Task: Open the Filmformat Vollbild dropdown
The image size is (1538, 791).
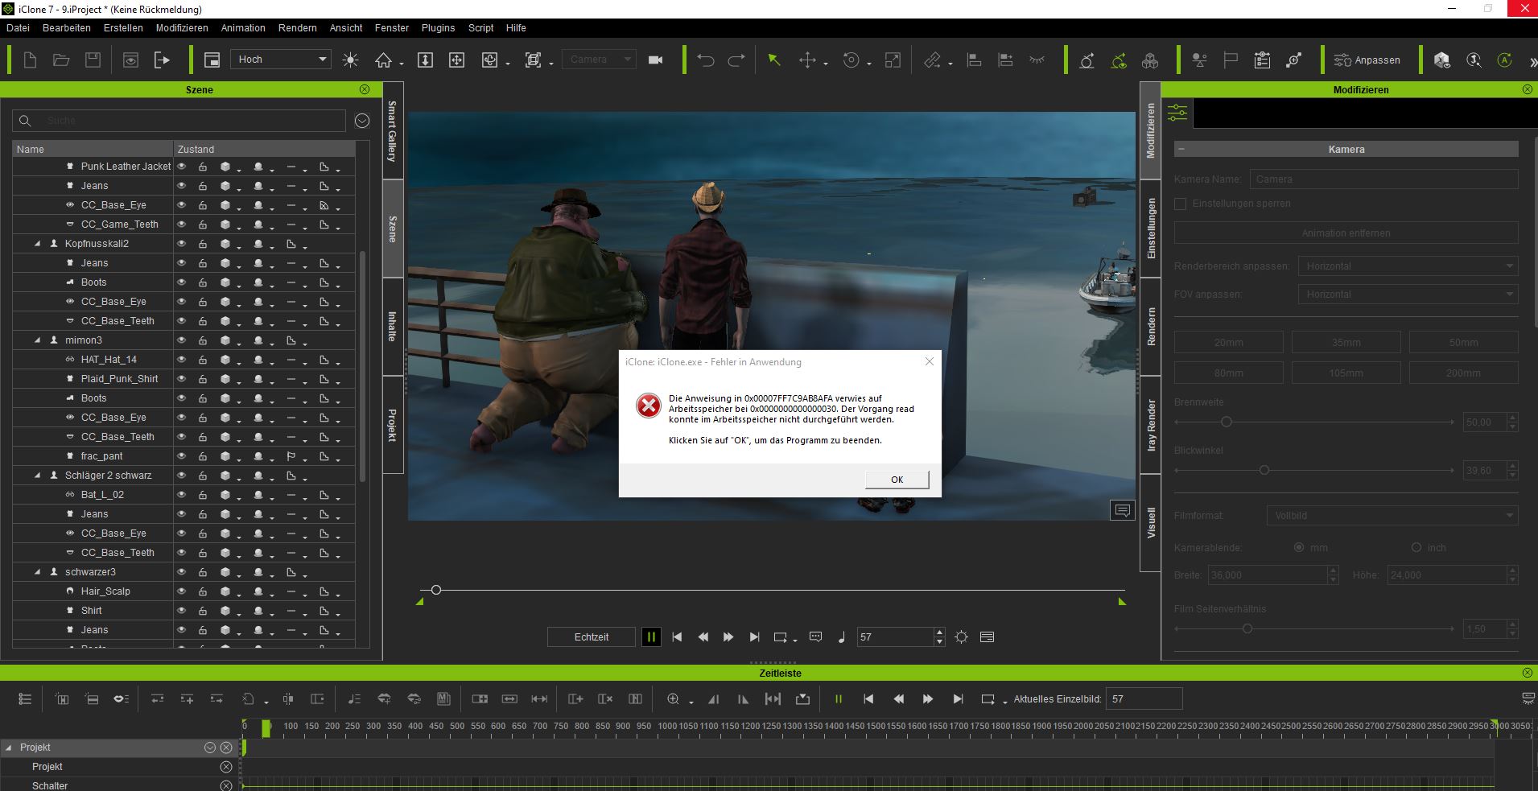Action: pos(1392,515)
